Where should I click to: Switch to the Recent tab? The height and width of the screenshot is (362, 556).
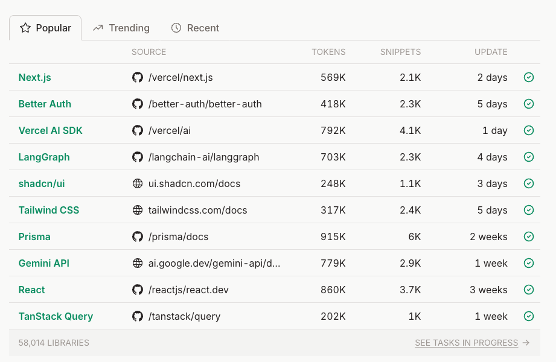(195, 28)
